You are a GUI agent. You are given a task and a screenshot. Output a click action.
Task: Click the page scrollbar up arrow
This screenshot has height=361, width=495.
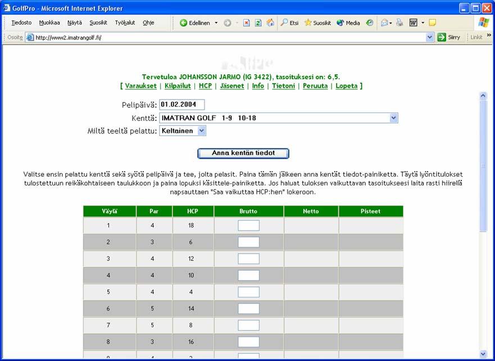483,96
